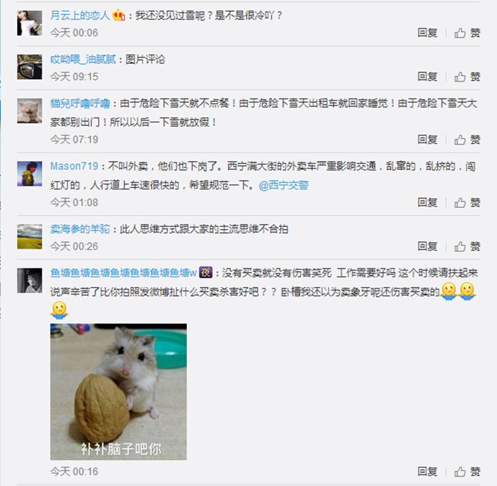This screenshot has width=497, height=486.
Task: Click the purple 夜 badge after 鱼塘 username
Action: (x=205, y=272)
